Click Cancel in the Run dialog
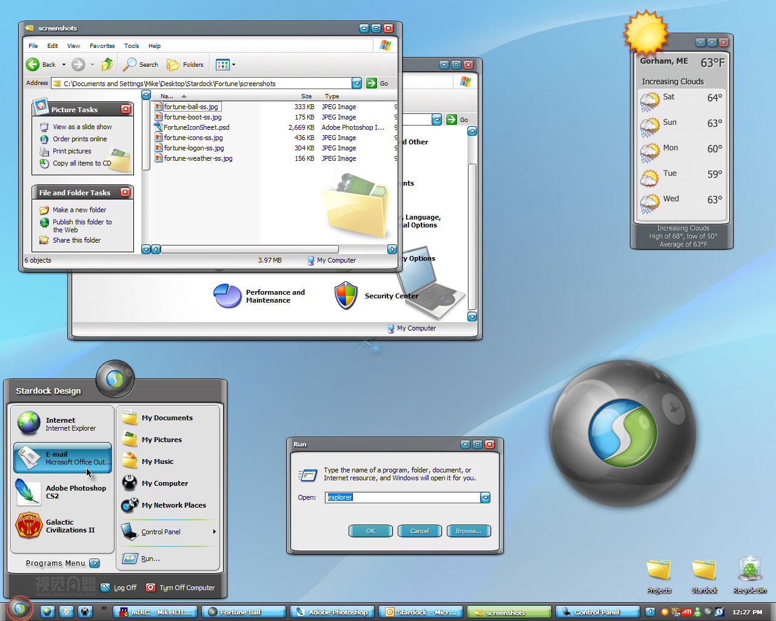 420,531
